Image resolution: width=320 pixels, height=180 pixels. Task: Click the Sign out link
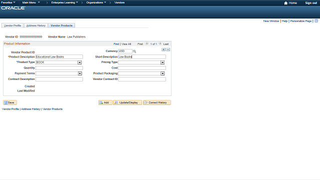point(311,3)
